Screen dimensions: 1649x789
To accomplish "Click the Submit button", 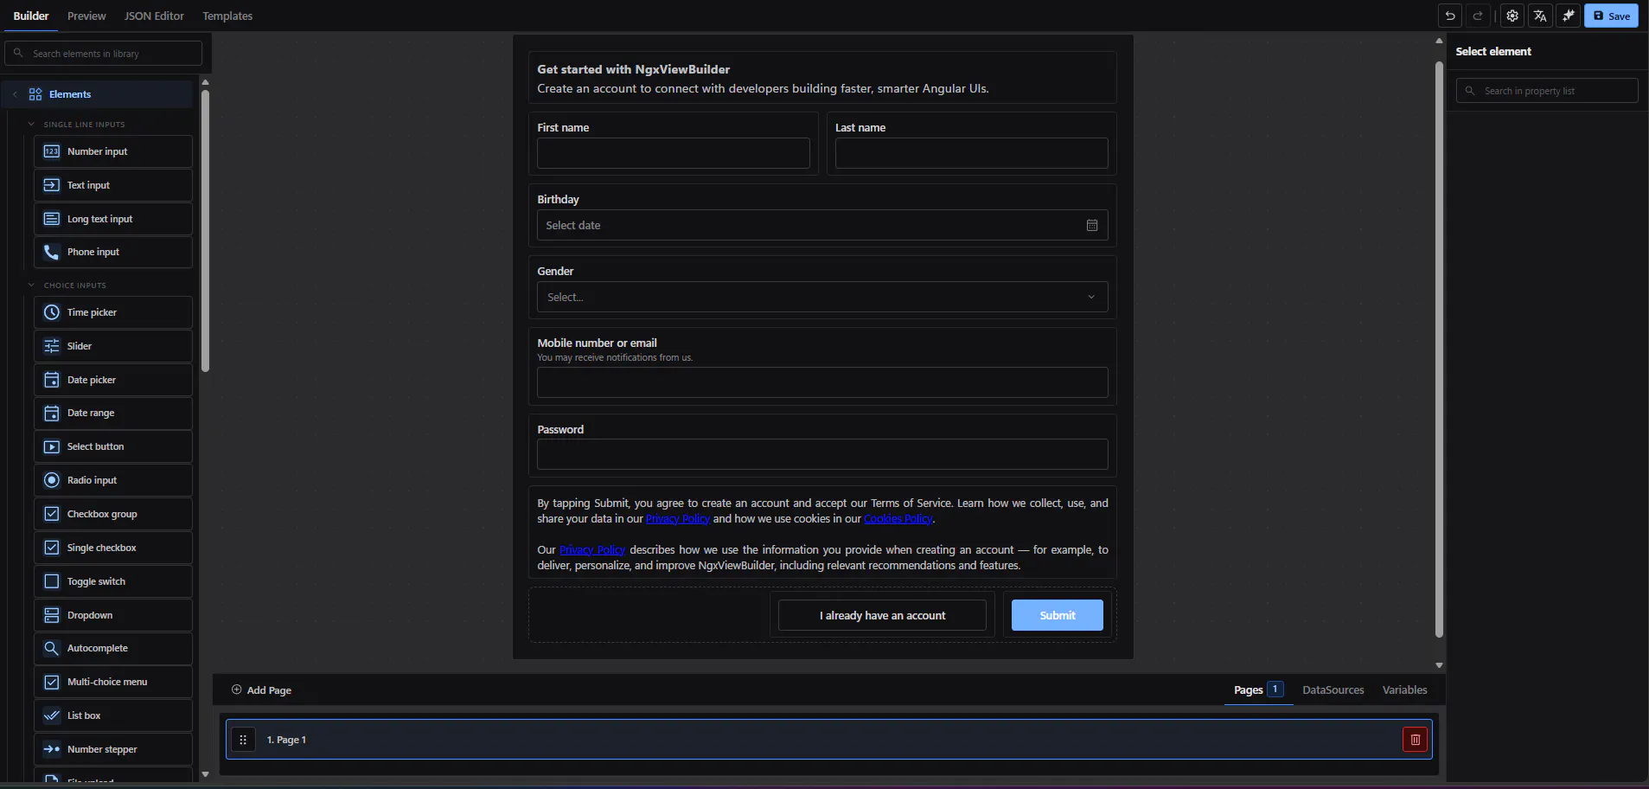I will (x=1058, y=615).
